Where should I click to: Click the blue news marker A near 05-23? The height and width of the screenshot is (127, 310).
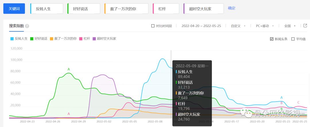(282, 98)
